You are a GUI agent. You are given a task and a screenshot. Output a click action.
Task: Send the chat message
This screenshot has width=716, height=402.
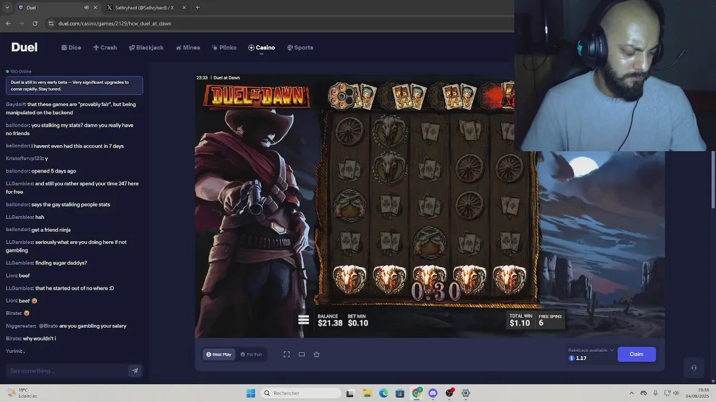click(x=135, y=371)
